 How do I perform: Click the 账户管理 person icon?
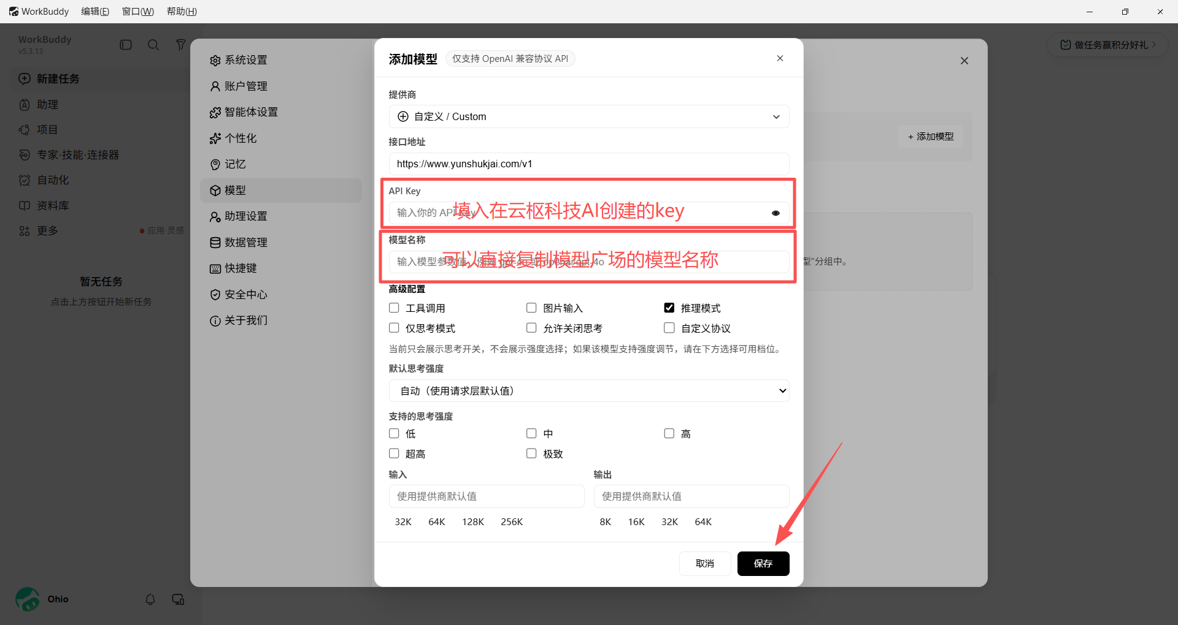(215, 86)
